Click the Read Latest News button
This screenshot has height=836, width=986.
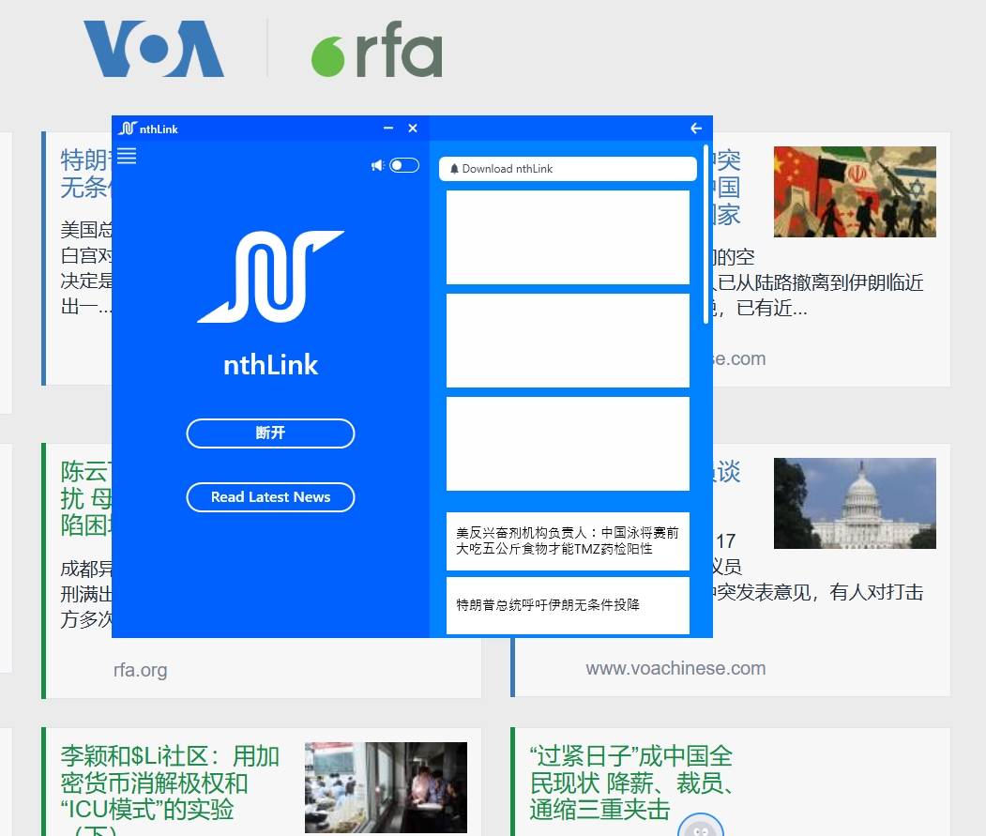[x=270, y=497]
